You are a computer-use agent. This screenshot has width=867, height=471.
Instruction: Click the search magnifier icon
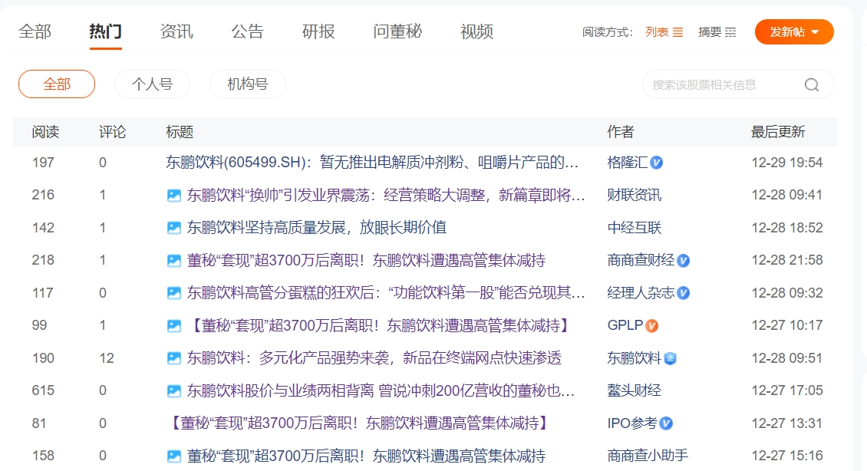click(x=811, y=84)
